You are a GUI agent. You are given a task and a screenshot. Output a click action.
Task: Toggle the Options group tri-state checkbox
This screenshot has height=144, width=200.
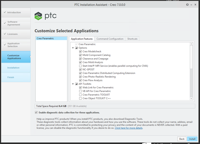pos(76,48)
